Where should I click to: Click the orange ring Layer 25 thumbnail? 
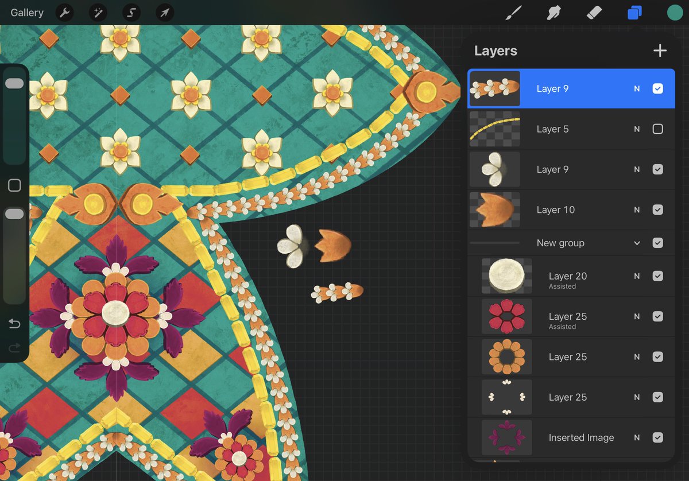(x=507, y=356)
